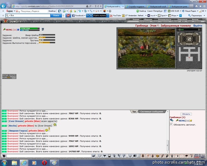Viewport: 207px width, 166px height.
Task: Open the Безопасность menu
Action: coord(165,19)
